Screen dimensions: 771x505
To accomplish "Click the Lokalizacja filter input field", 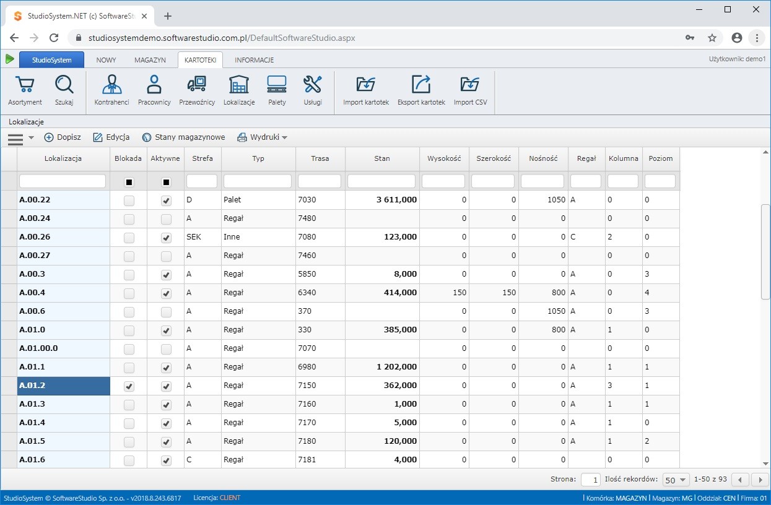I will (63, 181).
